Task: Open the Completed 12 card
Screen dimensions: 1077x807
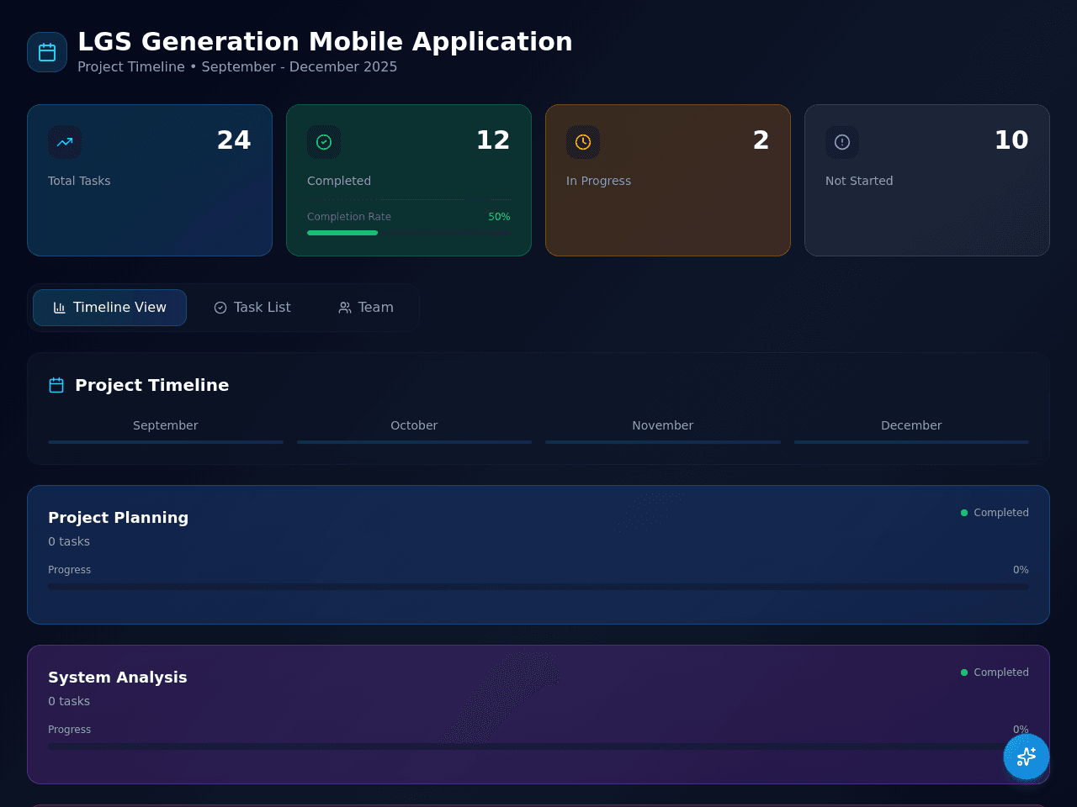Action: (x=409, y=180)
